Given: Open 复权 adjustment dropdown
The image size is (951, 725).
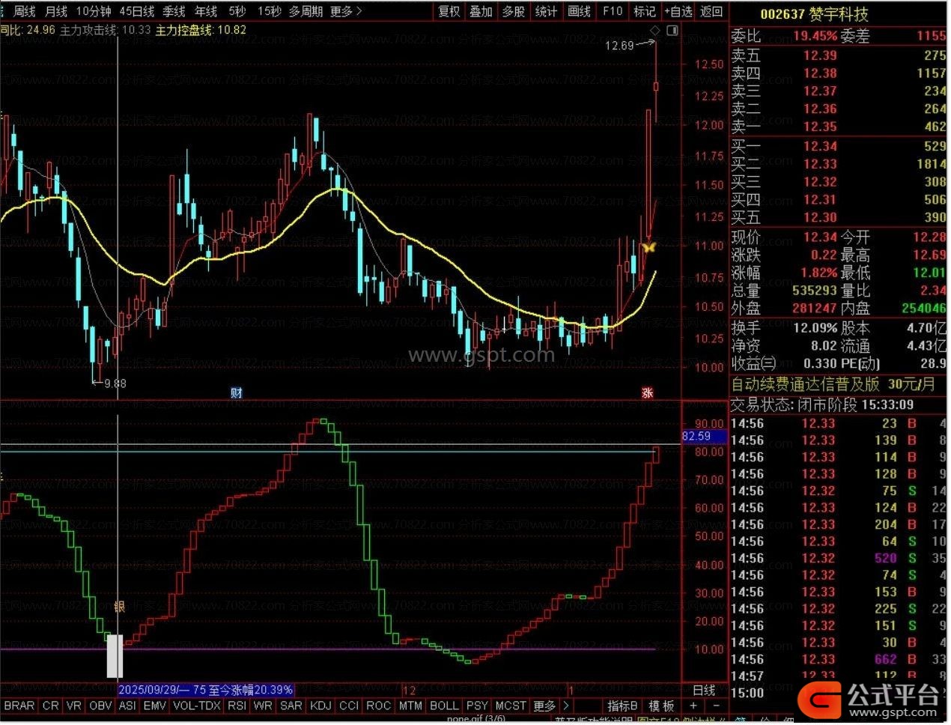Looking at the screenshot, I should point(449,11).
